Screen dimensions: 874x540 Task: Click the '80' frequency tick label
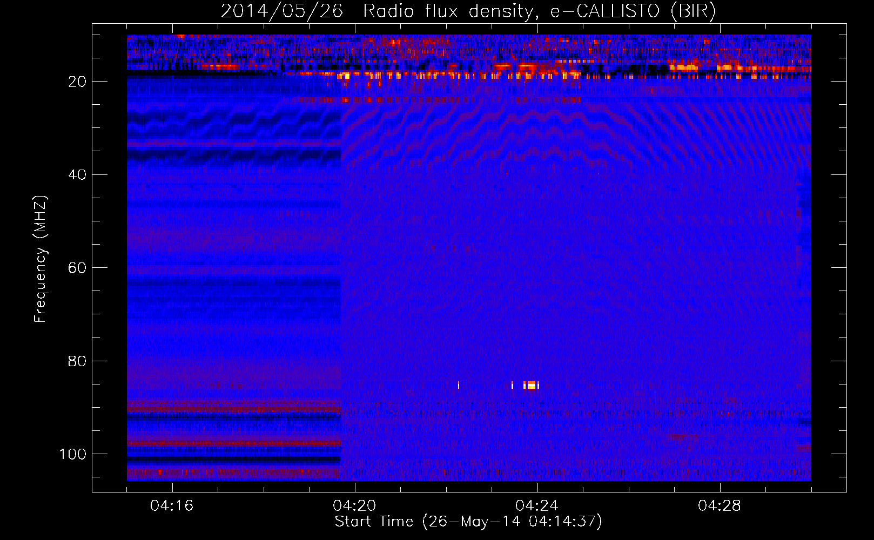pos(78,361)
